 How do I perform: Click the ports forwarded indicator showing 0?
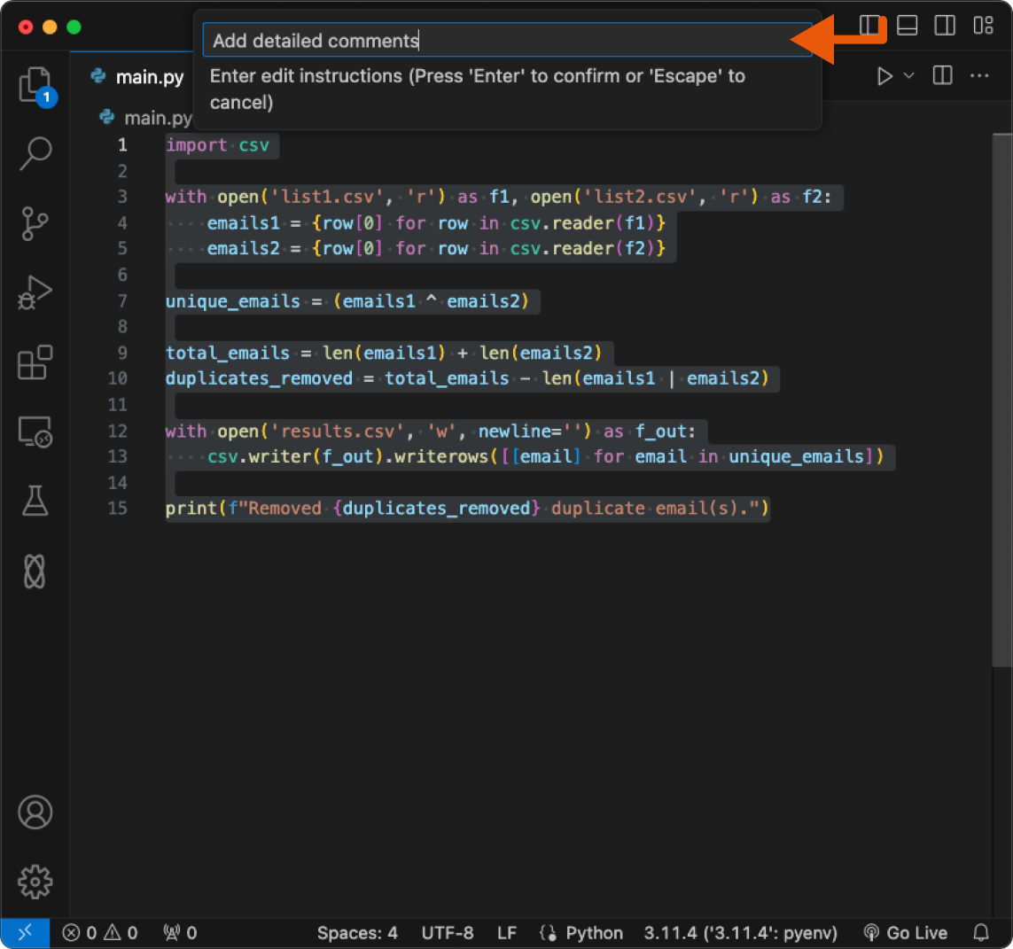180,933
